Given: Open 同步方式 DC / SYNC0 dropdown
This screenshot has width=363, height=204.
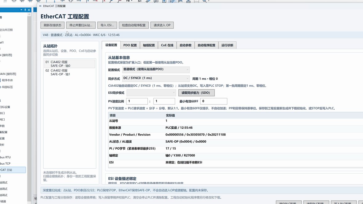Looking at the screenshot, I should [156, 78].
